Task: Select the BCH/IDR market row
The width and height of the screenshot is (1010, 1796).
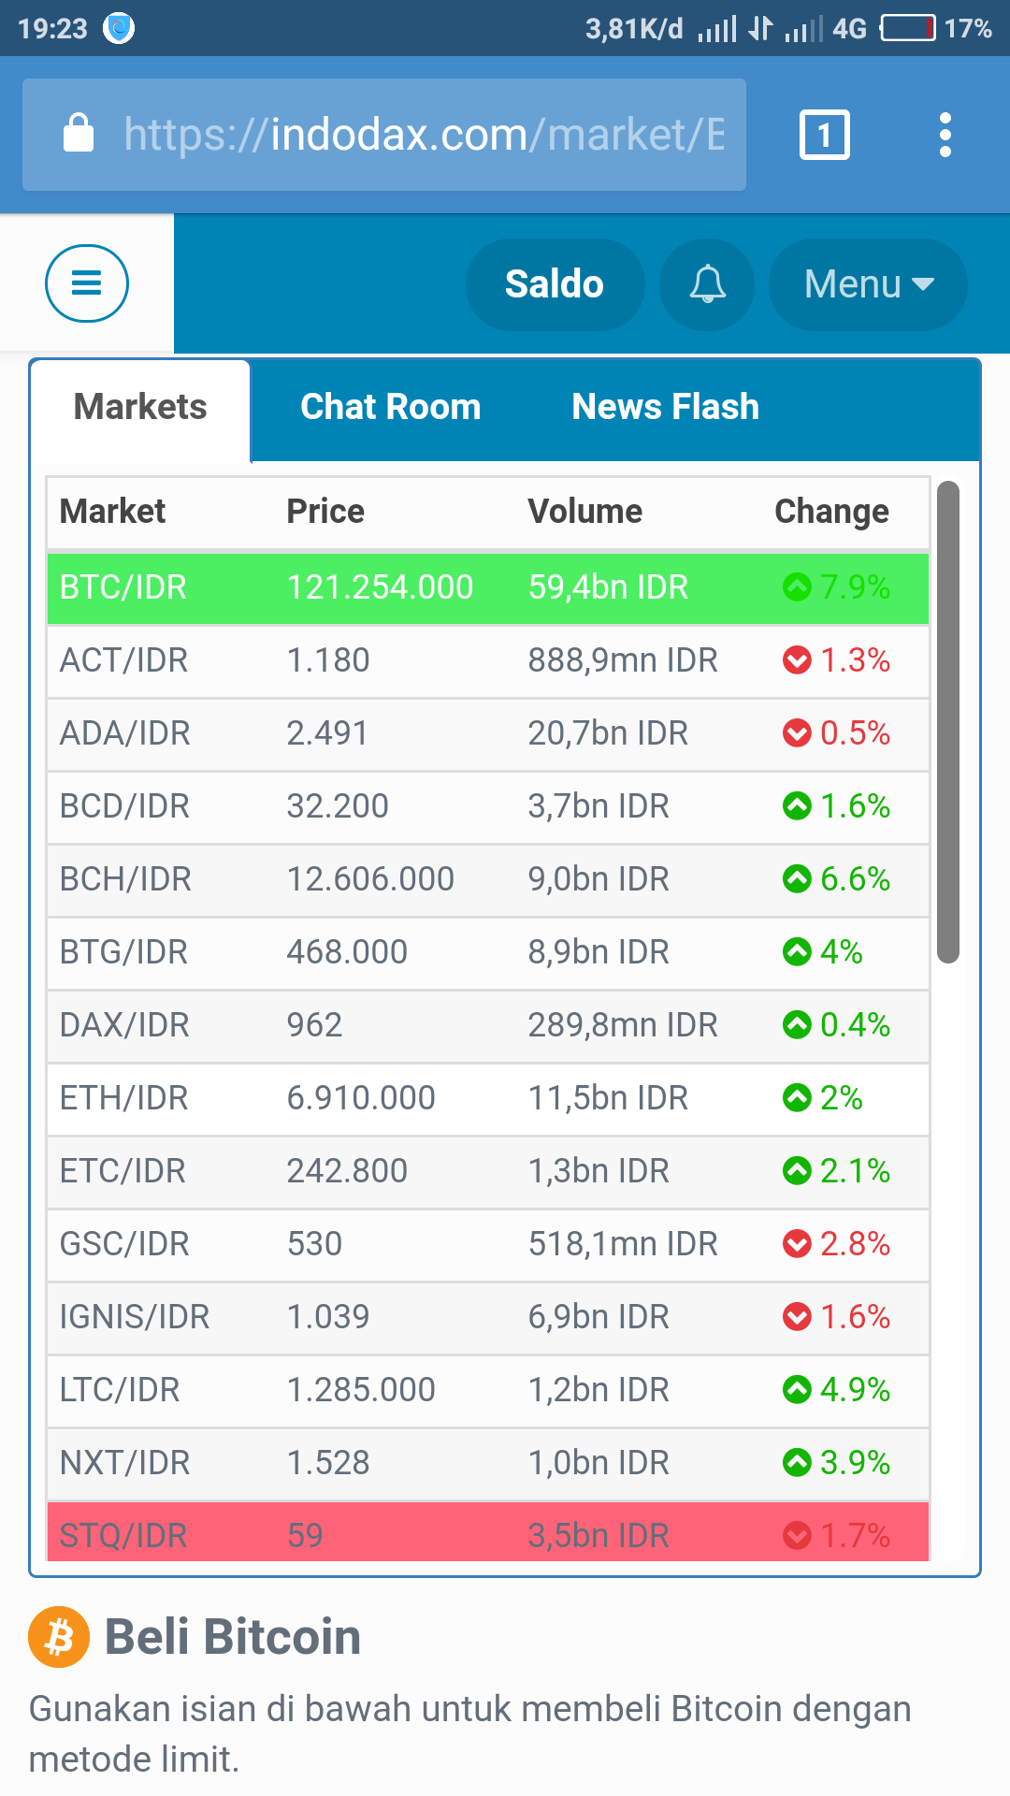Action: coord(486,879)
